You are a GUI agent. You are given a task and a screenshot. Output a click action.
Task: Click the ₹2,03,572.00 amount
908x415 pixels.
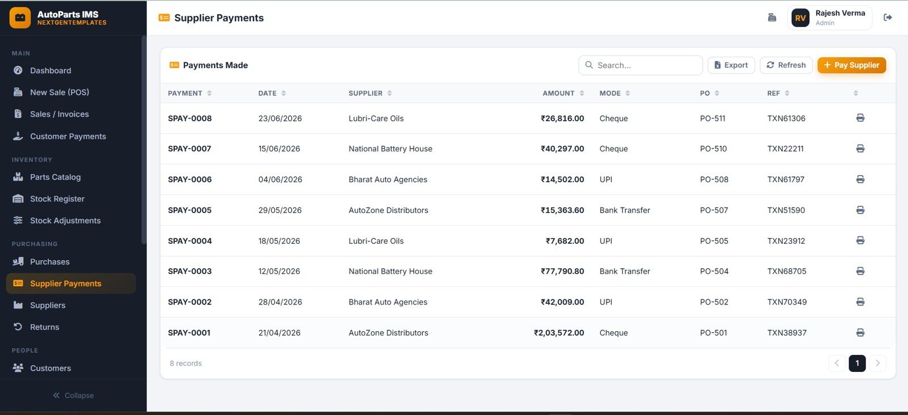pyautogui.click(x=559, y=333)
